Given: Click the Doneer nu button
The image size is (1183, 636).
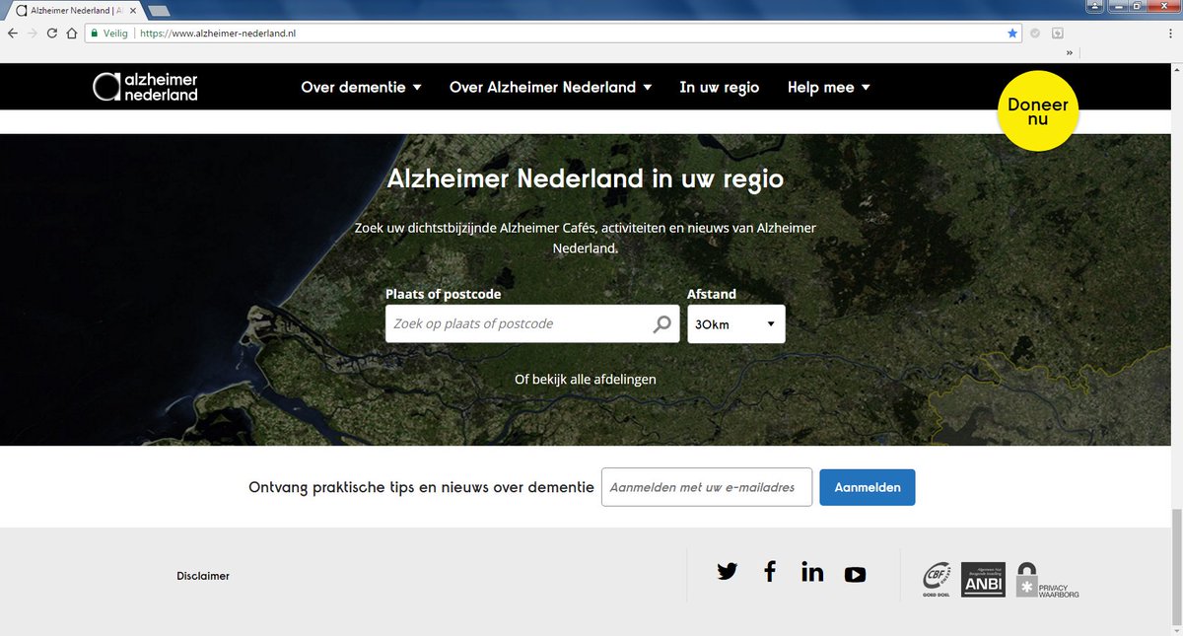Looking at the screenshot, I should [1038, 110].
